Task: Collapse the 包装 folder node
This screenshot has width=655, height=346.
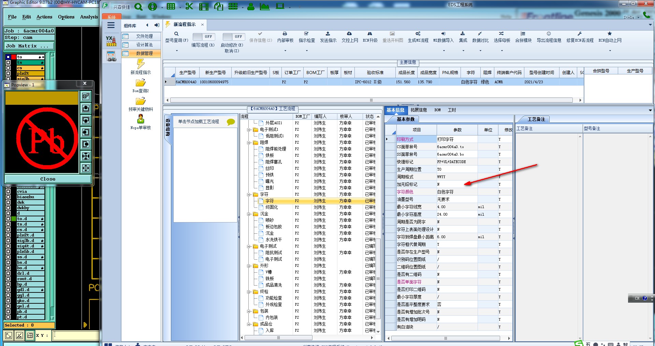Action: (249, 311)
